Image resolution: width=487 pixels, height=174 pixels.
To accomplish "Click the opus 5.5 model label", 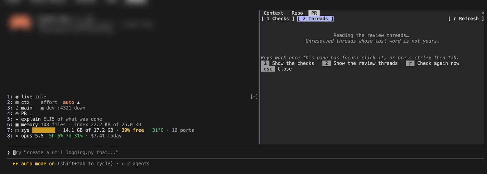I will 32,136.
